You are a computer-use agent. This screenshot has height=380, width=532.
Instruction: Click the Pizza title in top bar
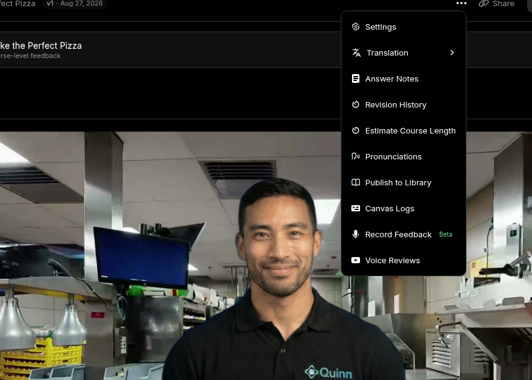coord(18,3)
